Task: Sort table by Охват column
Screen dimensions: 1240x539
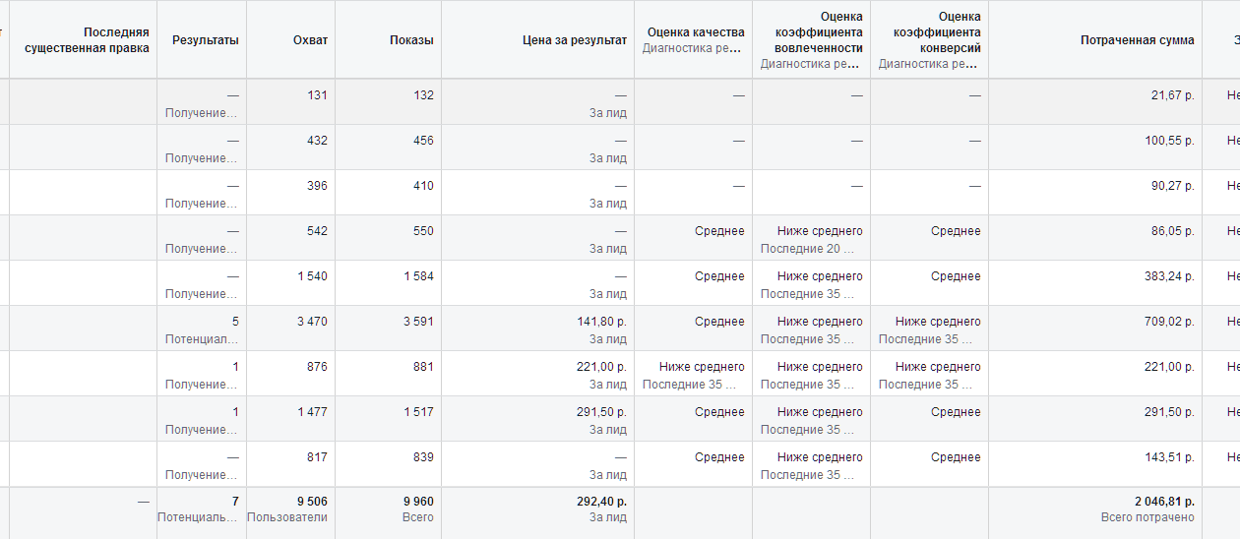Action: [x=310, y=40]
